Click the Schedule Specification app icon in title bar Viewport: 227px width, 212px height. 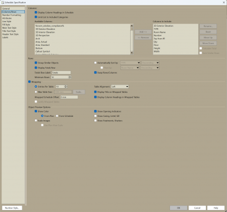pyautogui.click(x=3, y=3)
